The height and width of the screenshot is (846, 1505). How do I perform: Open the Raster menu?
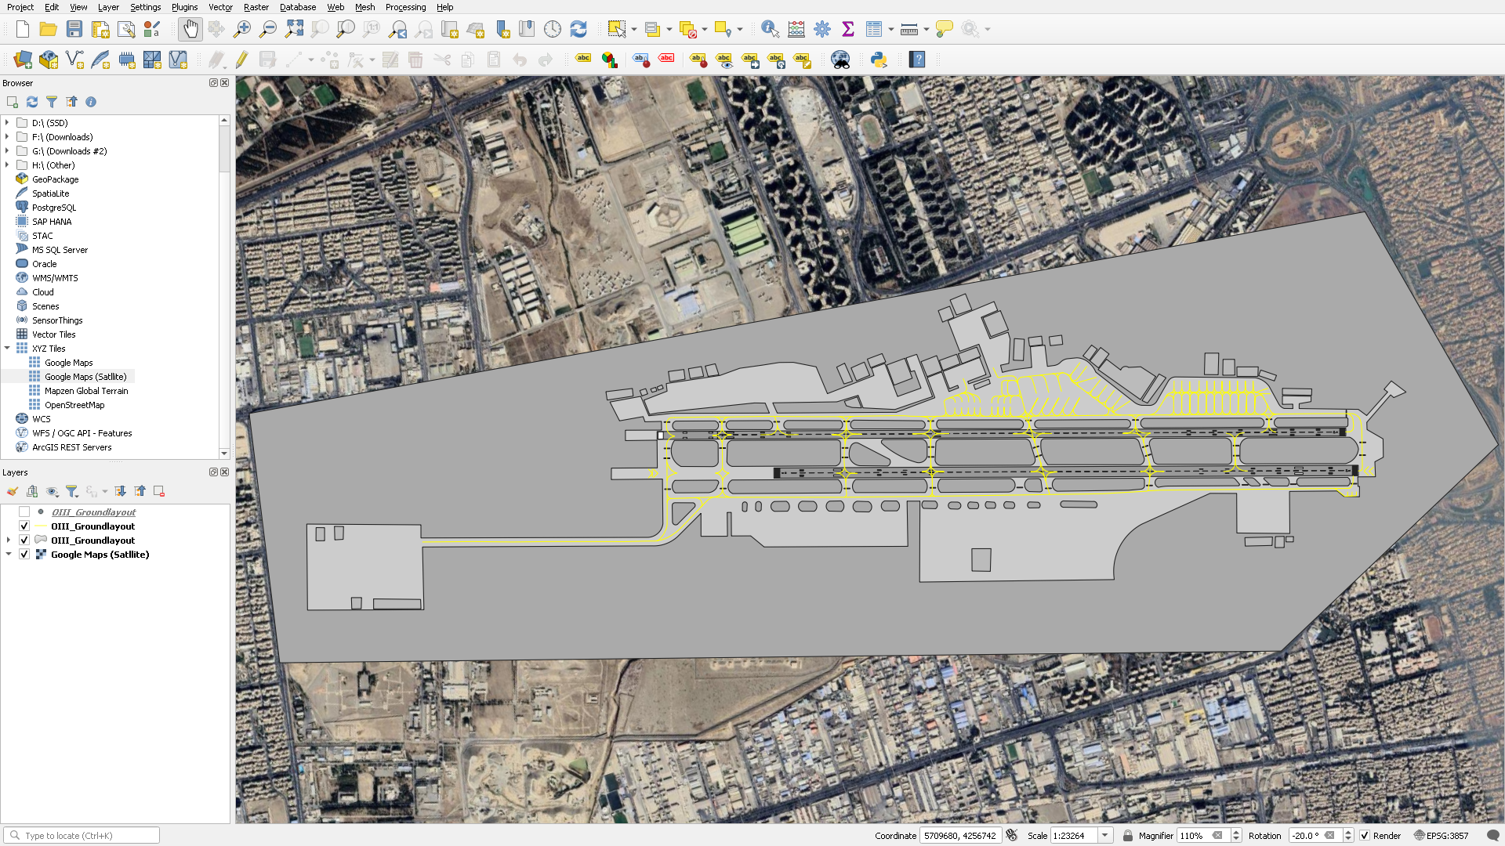pos(256,7)
